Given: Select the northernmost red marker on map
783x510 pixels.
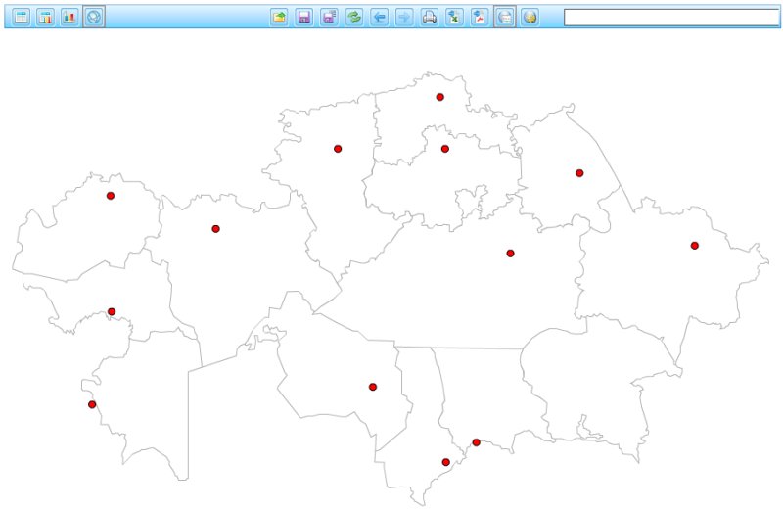Looking at the screenshot, I should coord(440,97).
